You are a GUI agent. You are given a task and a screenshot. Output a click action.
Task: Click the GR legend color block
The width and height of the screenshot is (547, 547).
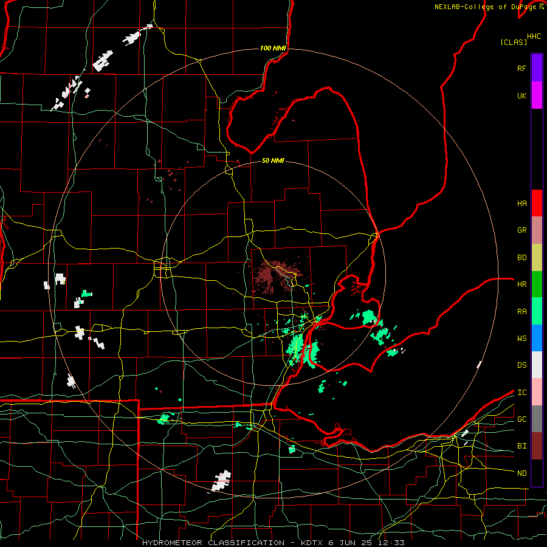point(537,230)
